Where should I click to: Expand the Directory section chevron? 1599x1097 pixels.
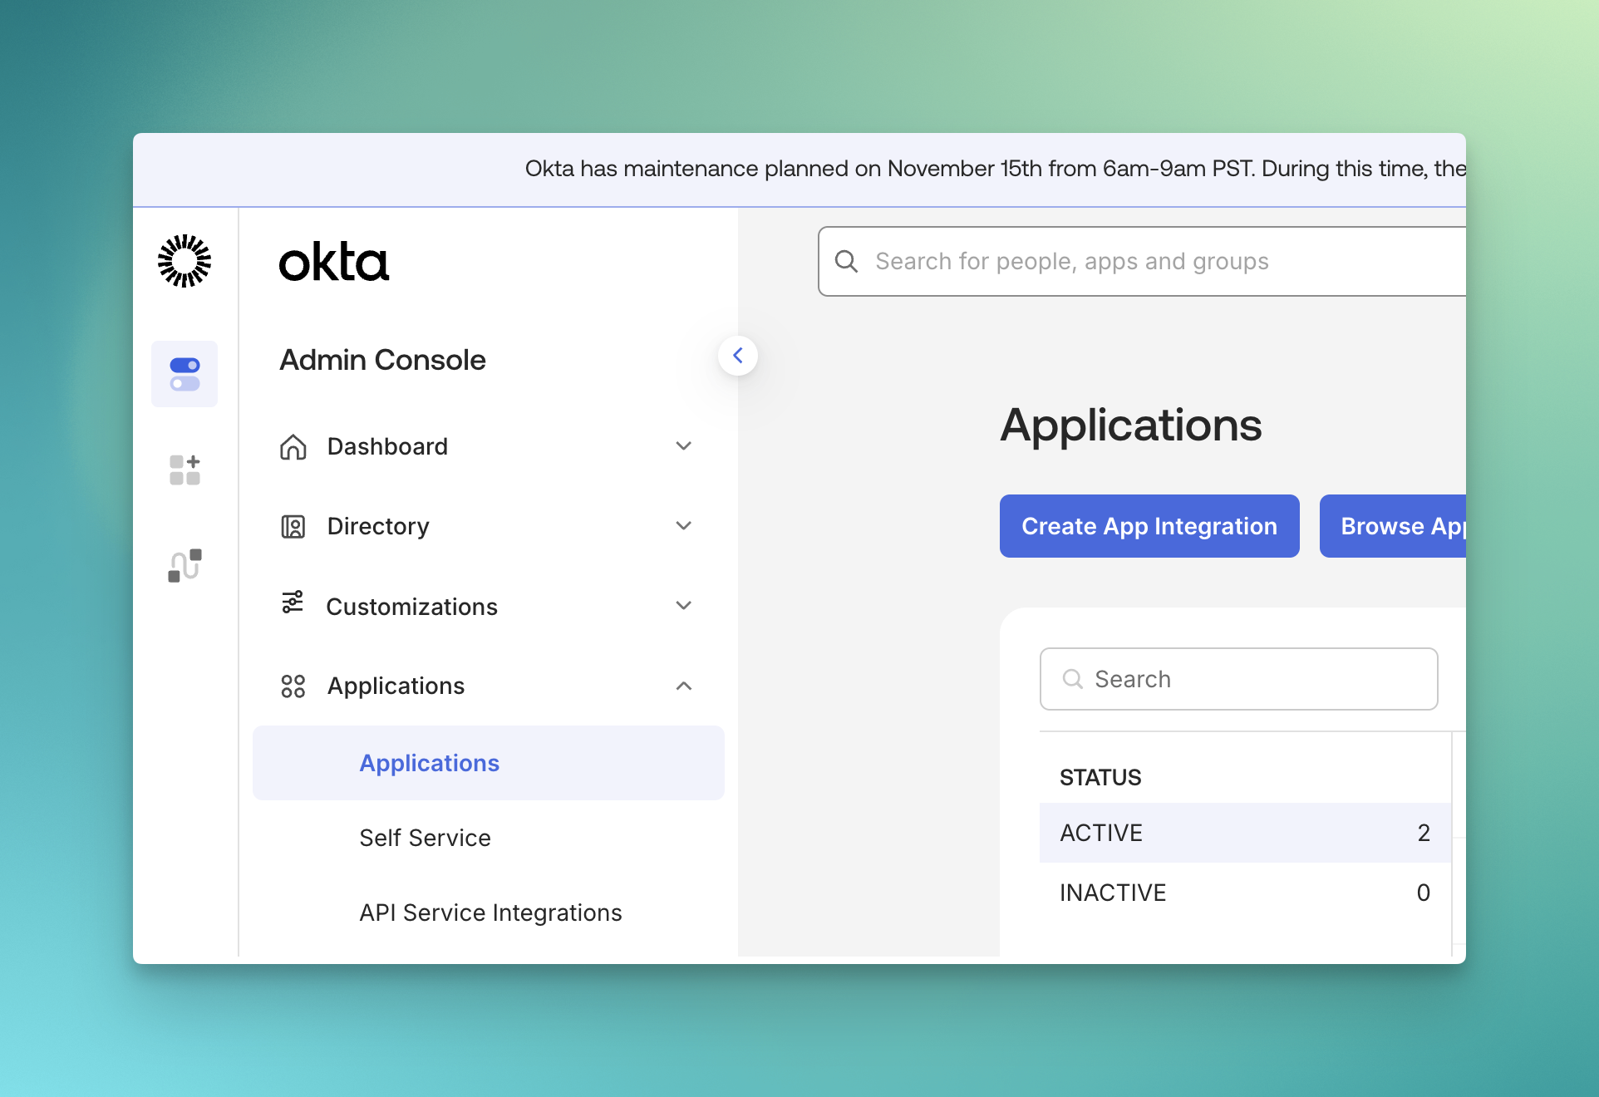point(683,525)
